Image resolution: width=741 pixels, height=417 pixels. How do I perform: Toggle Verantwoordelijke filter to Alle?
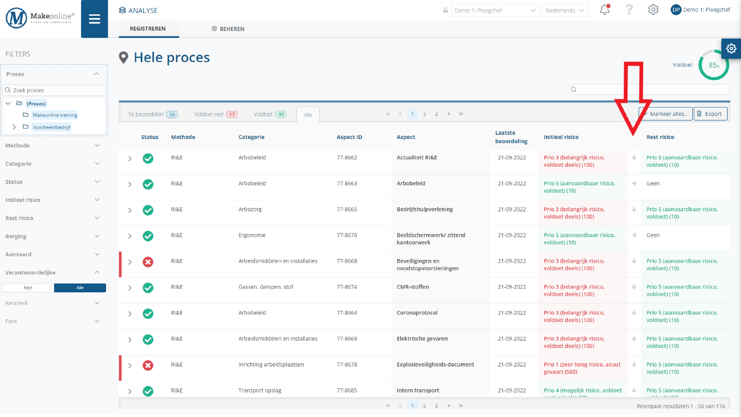pos(80,288)
